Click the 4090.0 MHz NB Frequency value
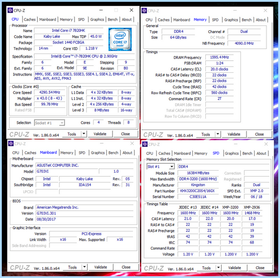Viewport: 280px width, 278px height. click(x=244, y=43)
